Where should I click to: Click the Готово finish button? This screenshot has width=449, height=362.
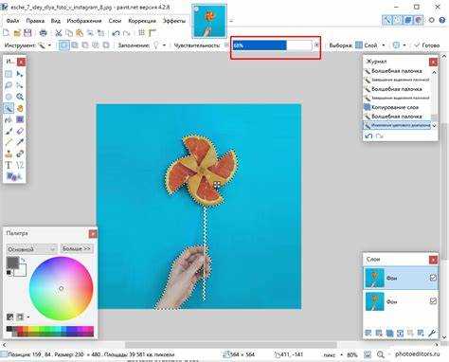click(427, 45)
